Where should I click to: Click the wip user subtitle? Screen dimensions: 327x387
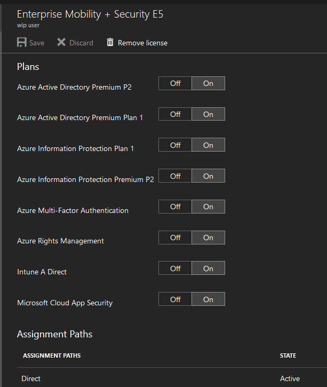(28, 25)
